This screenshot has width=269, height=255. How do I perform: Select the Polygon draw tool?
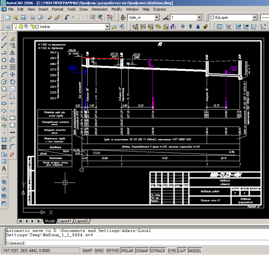pyautogui.click(x=4, y=60)
